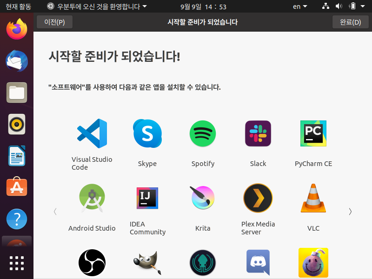Open Ubuntu Software in the dock
Screen dimensions: 372x279
[17, 187]
